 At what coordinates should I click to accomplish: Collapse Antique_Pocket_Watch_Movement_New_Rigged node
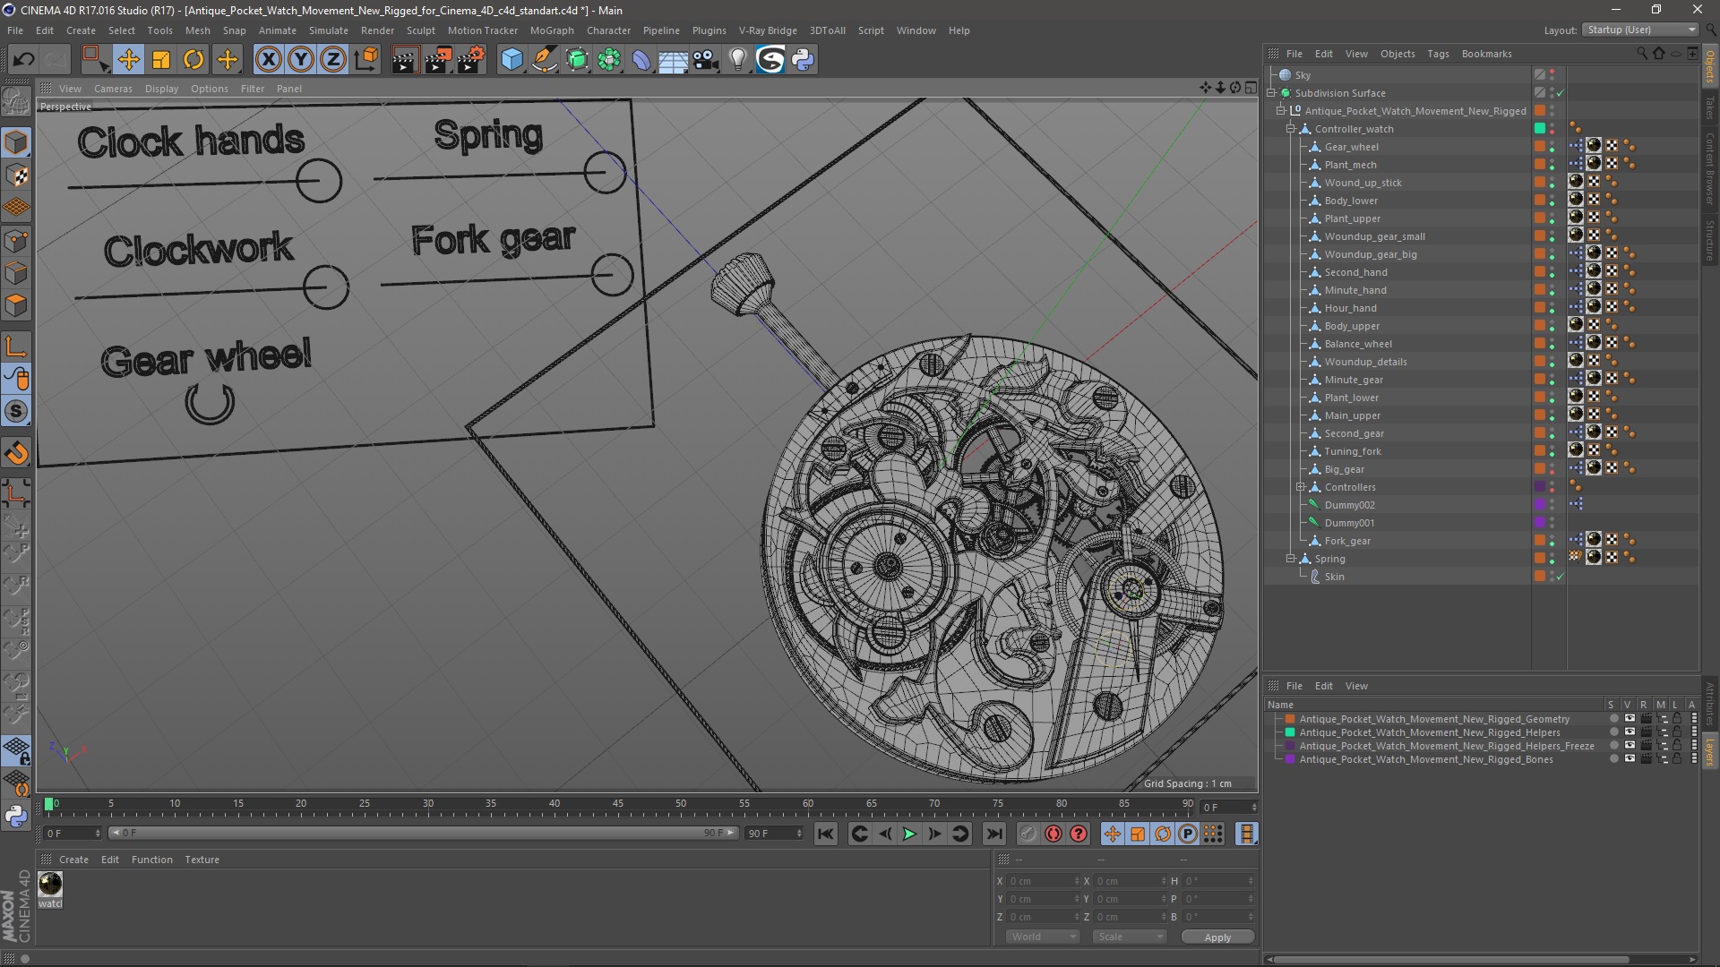[1281, 111]
